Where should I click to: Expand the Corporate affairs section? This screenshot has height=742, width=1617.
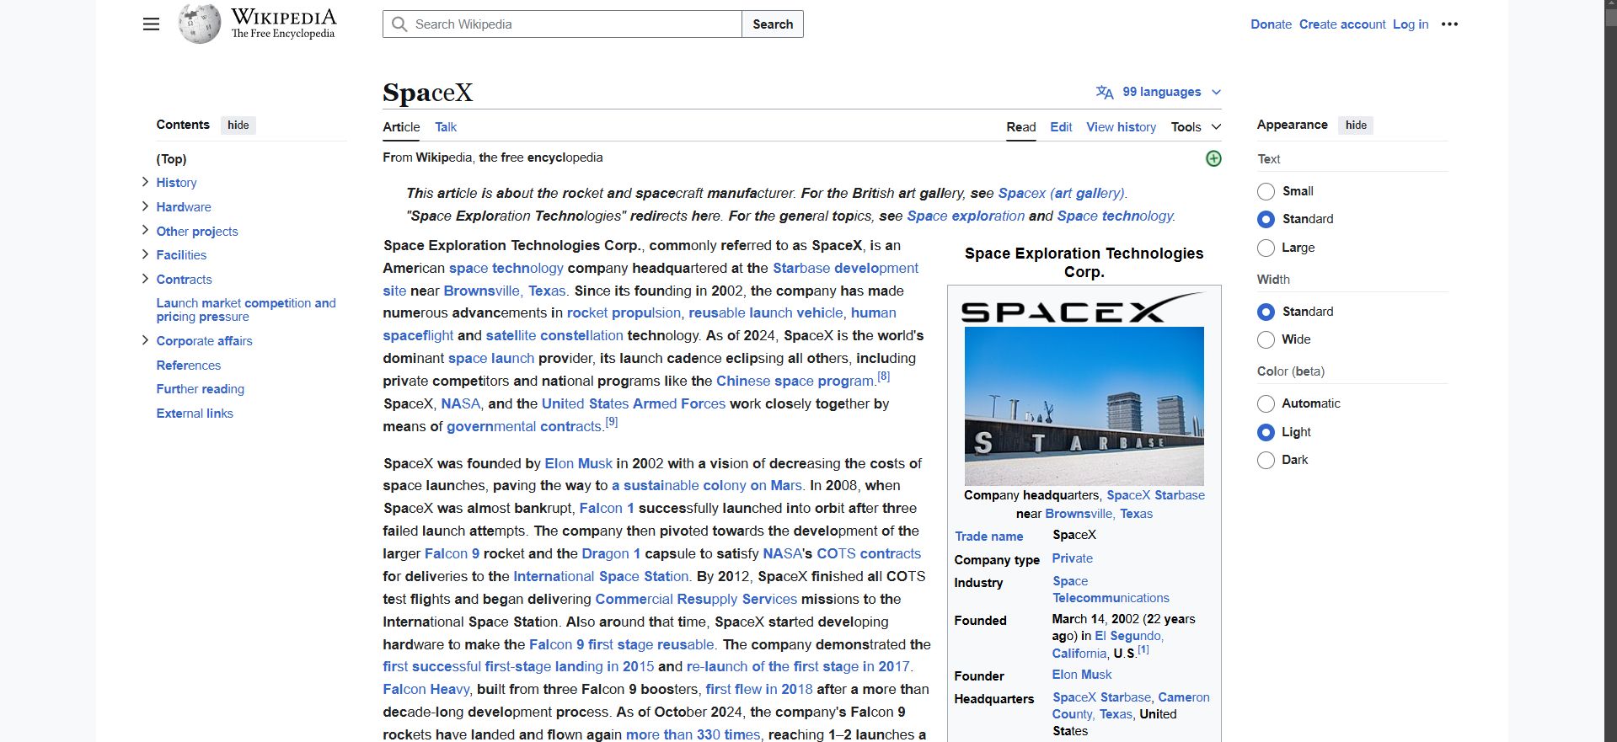[145, 340]
